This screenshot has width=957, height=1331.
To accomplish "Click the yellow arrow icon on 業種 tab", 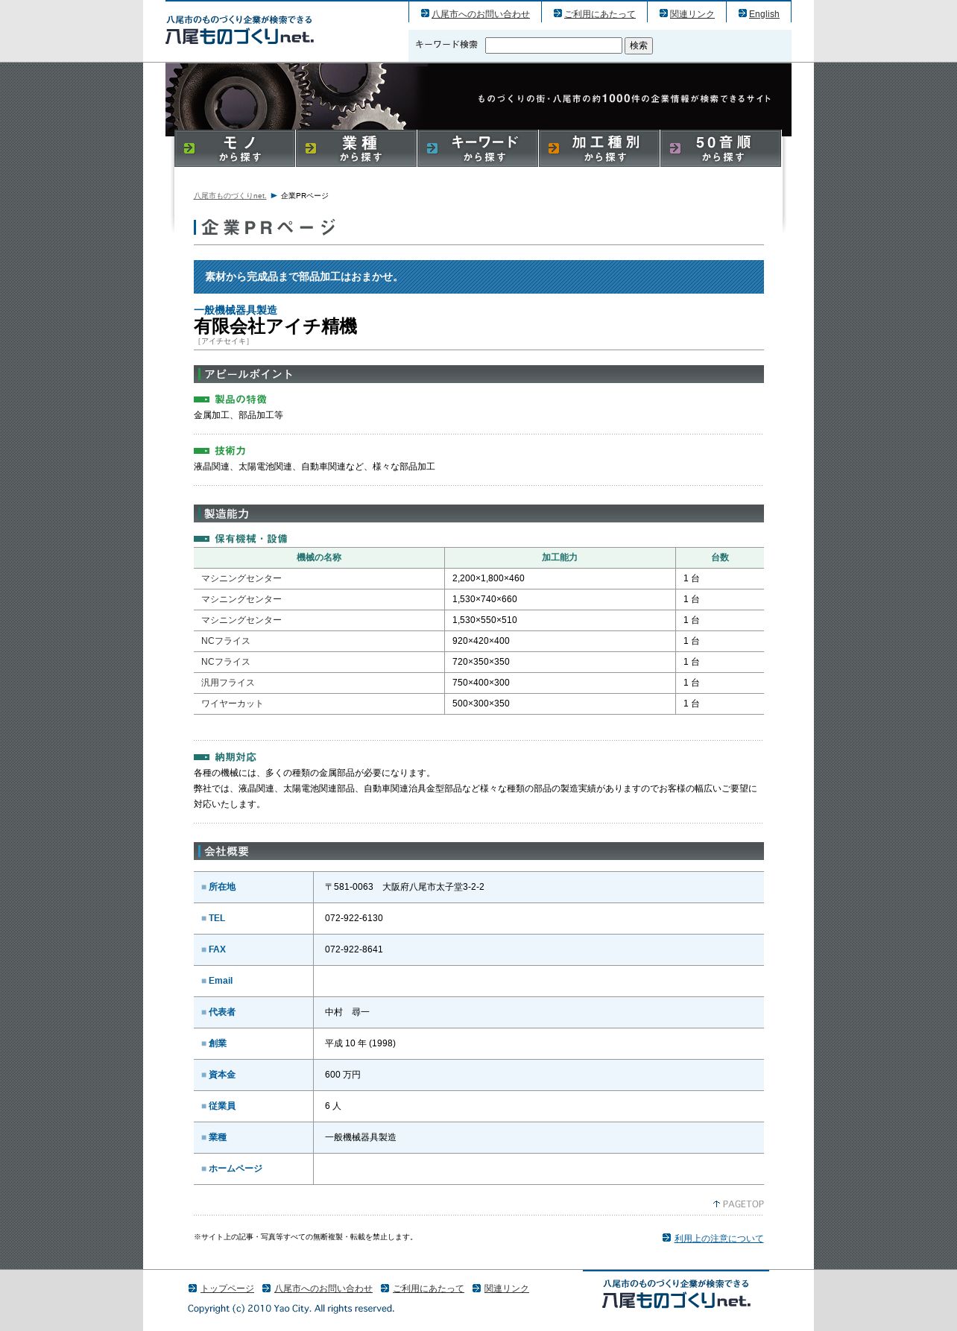I will click(311, 148).
